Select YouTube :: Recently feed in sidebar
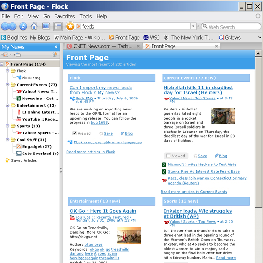Viewport: 263px width, 263px height. click(38, 119)
